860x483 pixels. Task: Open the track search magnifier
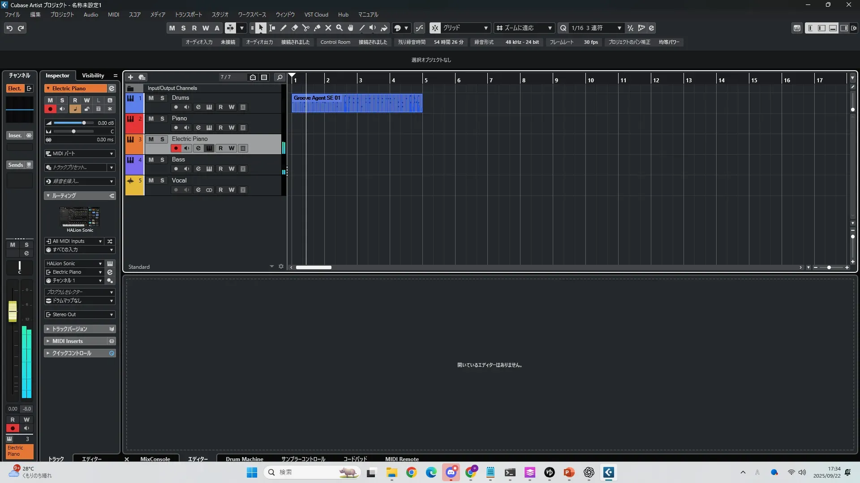point(279,77)
